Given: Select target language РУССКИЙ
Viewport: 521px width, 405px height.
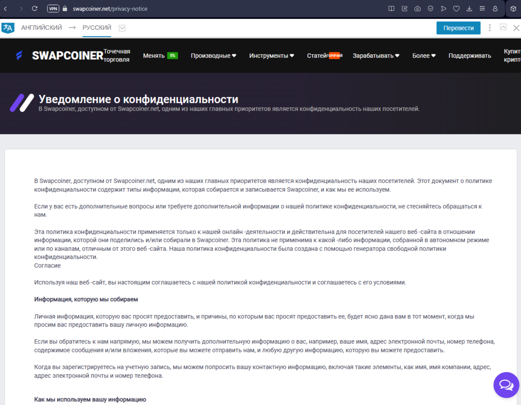Looking at the screenshot, I should pos(97,28).
